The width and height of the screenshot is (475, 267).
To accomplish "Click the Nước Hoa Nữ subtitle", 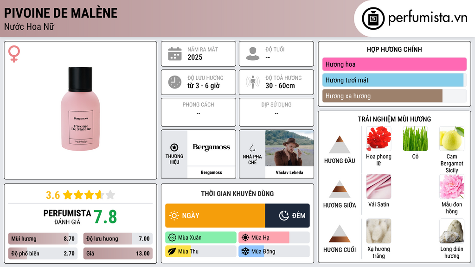I will [29, 27].
